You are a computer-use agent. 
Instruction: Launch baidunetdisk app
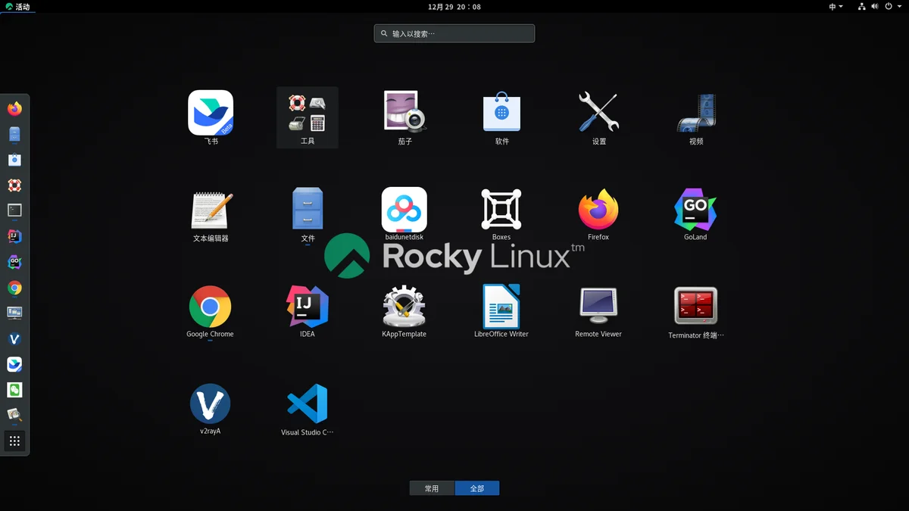pos(405,215)
